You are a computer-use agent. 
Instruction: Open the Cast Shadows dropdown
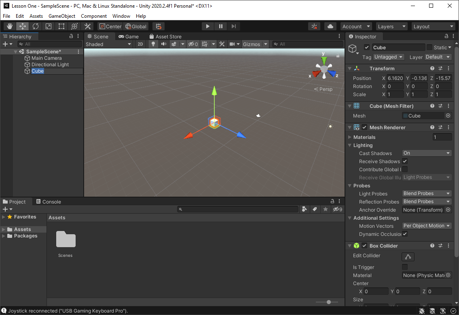pyautogui.click(x=426, y=153)
